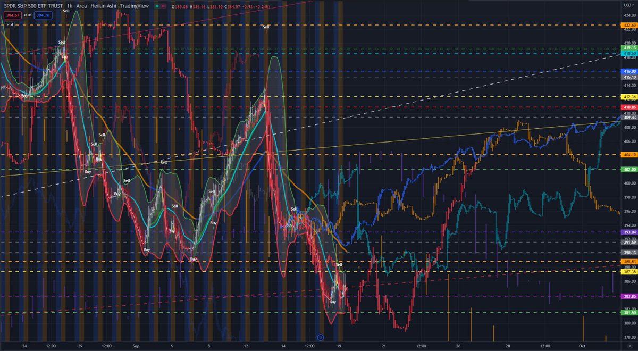Click the 378.00 label on price scale

[629, 337]
